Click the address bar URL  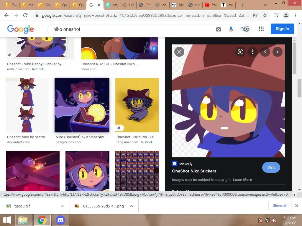pos(145,15)
